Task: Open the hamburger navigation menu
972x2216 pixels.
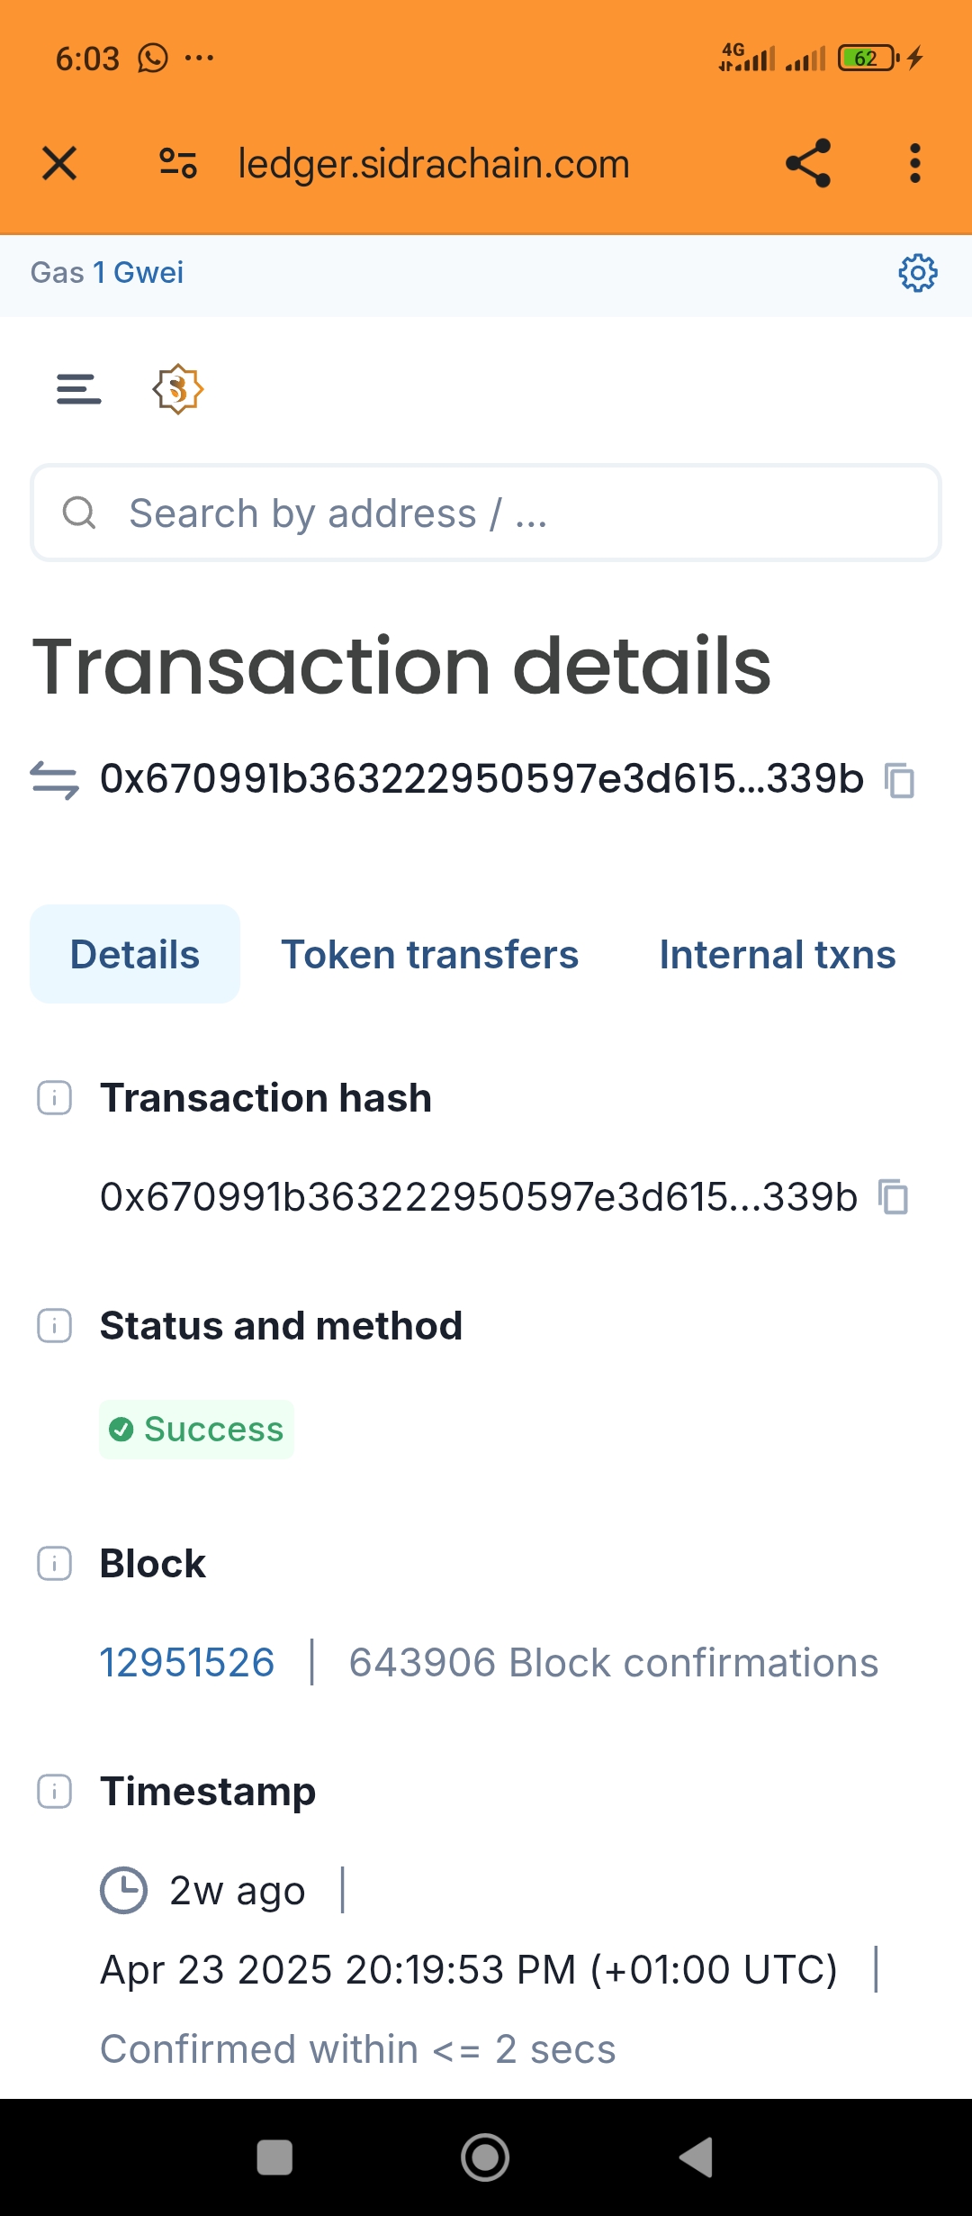Action: coord(79,390)
